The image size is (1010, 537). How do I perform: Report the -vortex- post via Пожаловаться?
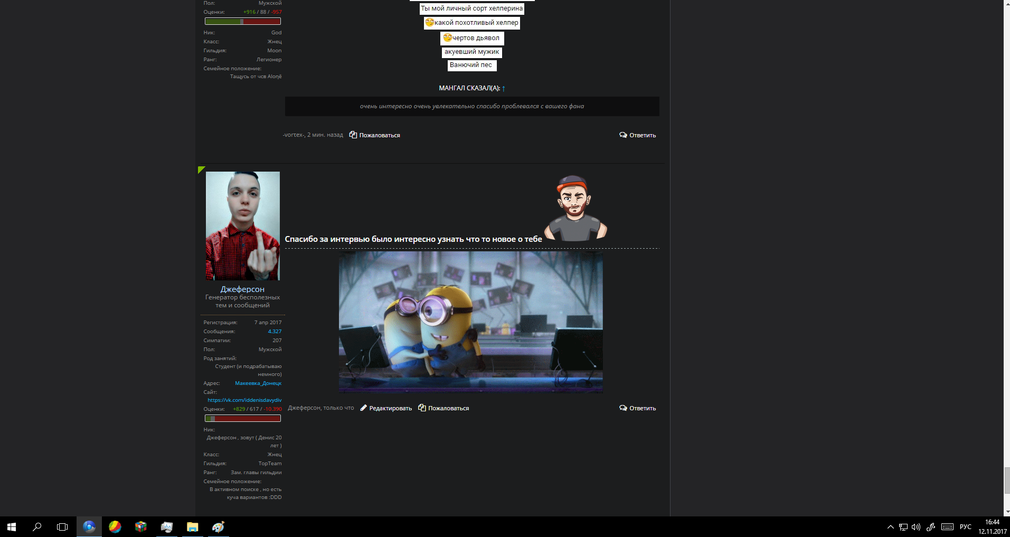[374, 135]
